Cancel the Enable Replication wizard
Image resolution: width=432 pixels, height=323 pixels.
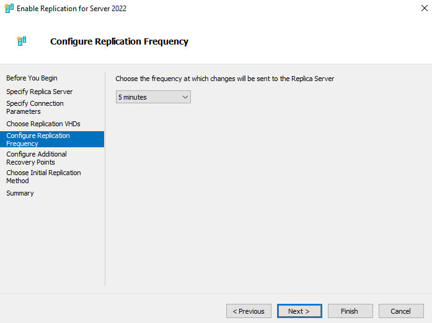[401, 311]
